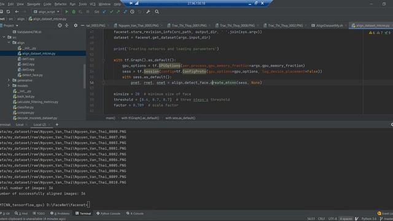Viewport: 393px width, 221px height.
Task: Open the View menu
Action: tap(20, 4)
